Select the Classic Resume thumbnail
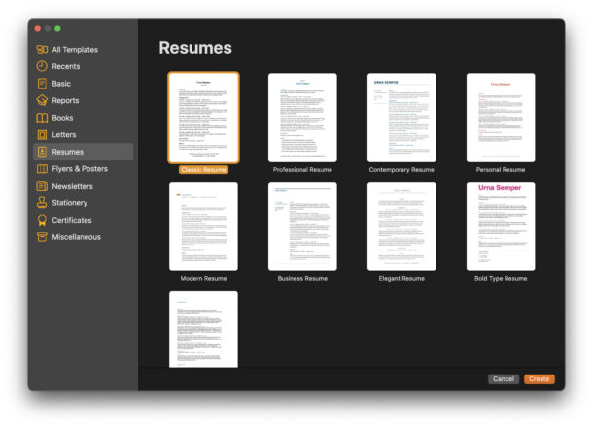This screenshot has width=593, height=428. coord(203,118)
